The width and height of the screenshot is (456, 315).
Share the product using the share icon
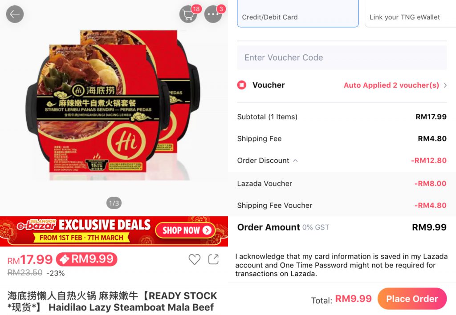coord(213,259)
